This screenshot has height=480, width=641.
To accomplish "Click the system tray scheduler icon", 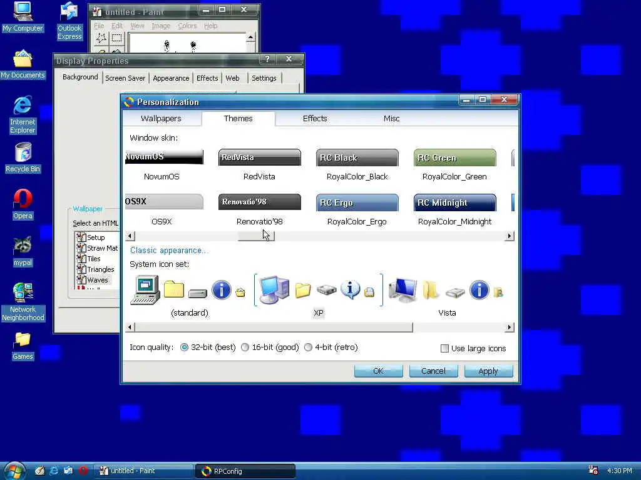I will tap(593, 470).
